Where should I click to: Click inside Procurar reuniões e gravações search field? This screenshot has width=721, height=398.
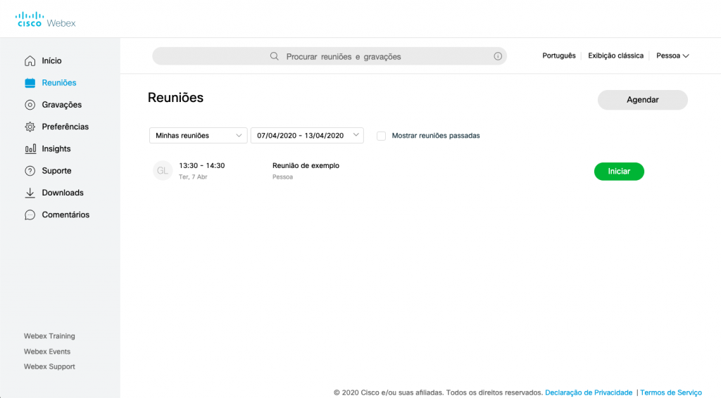coord(343,56)
